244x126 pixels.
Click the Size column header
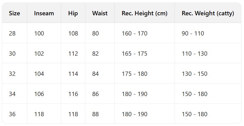click(14, 13)
